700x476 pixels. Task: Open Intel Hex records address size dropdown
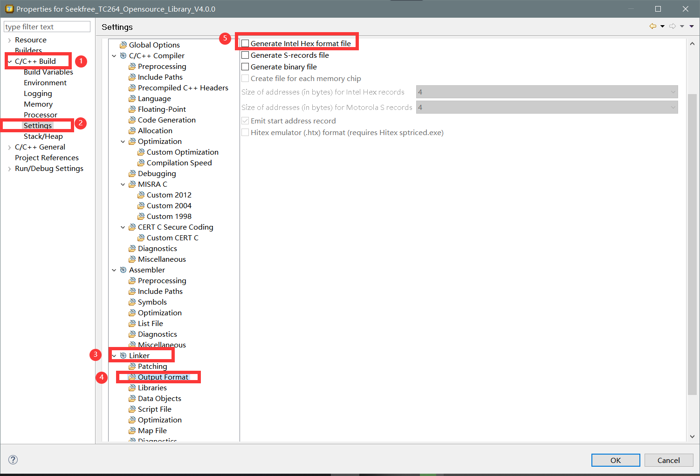[x=547, y=92]
